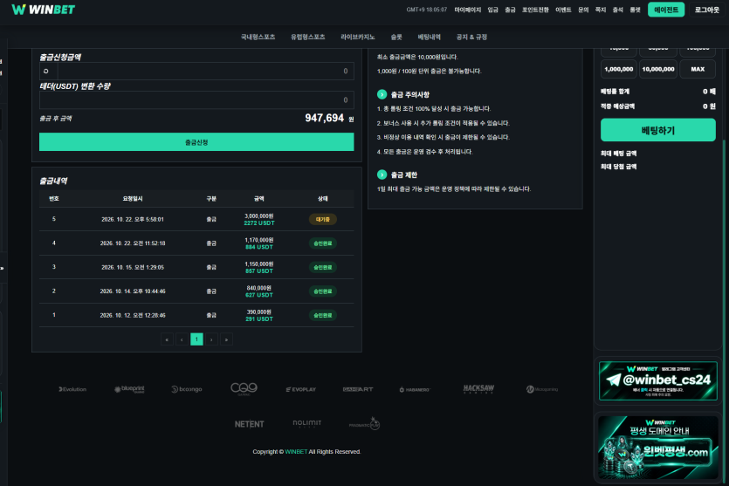Image resolution: width=729 pixels, height=486 pixels.
Task: Click the Hacksaw provider logo
Action: coord(478,389)
